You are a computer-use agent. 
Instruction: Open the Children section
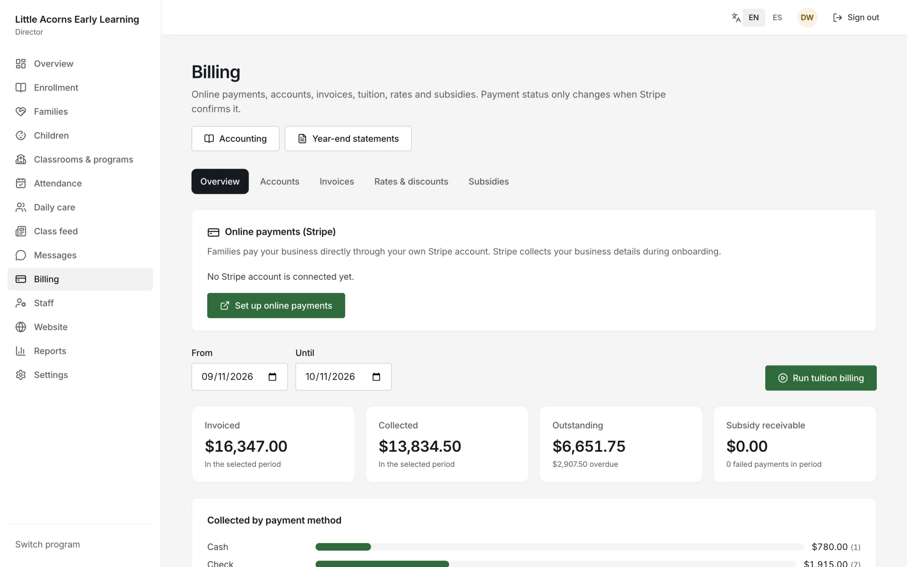(x=80, y=135)
